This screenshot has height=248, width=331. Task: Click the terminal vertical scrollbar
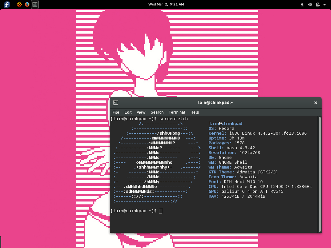point(319,174)
